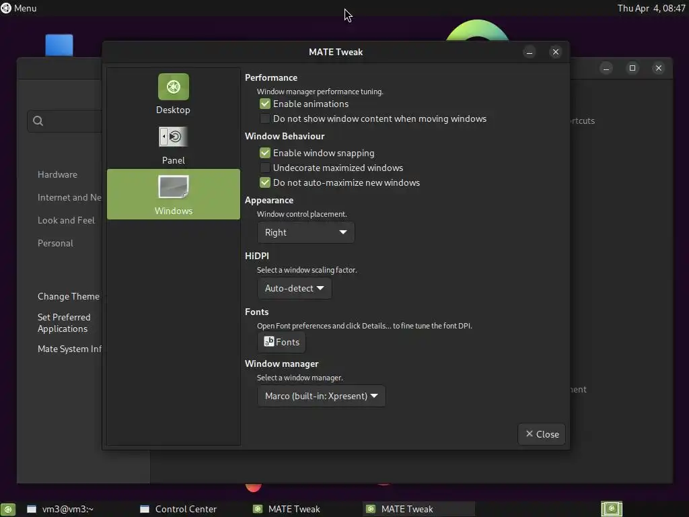This screenshot has height=517, width=689.
Task: Click the show desktop icon in bottom panel
Action: (x=8, y=509)
